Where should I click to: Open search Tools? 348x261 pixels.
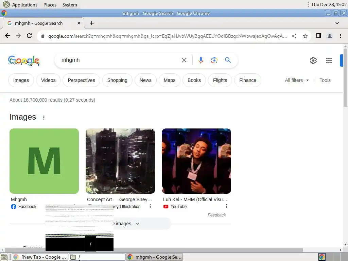(x=325, y=80)
